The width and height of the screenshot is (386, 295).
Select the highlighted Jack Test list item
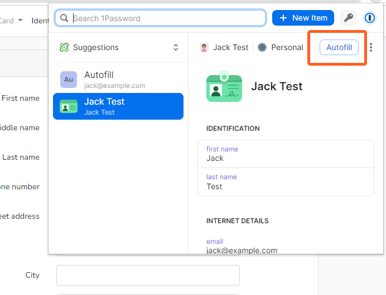tap(118, 106)
